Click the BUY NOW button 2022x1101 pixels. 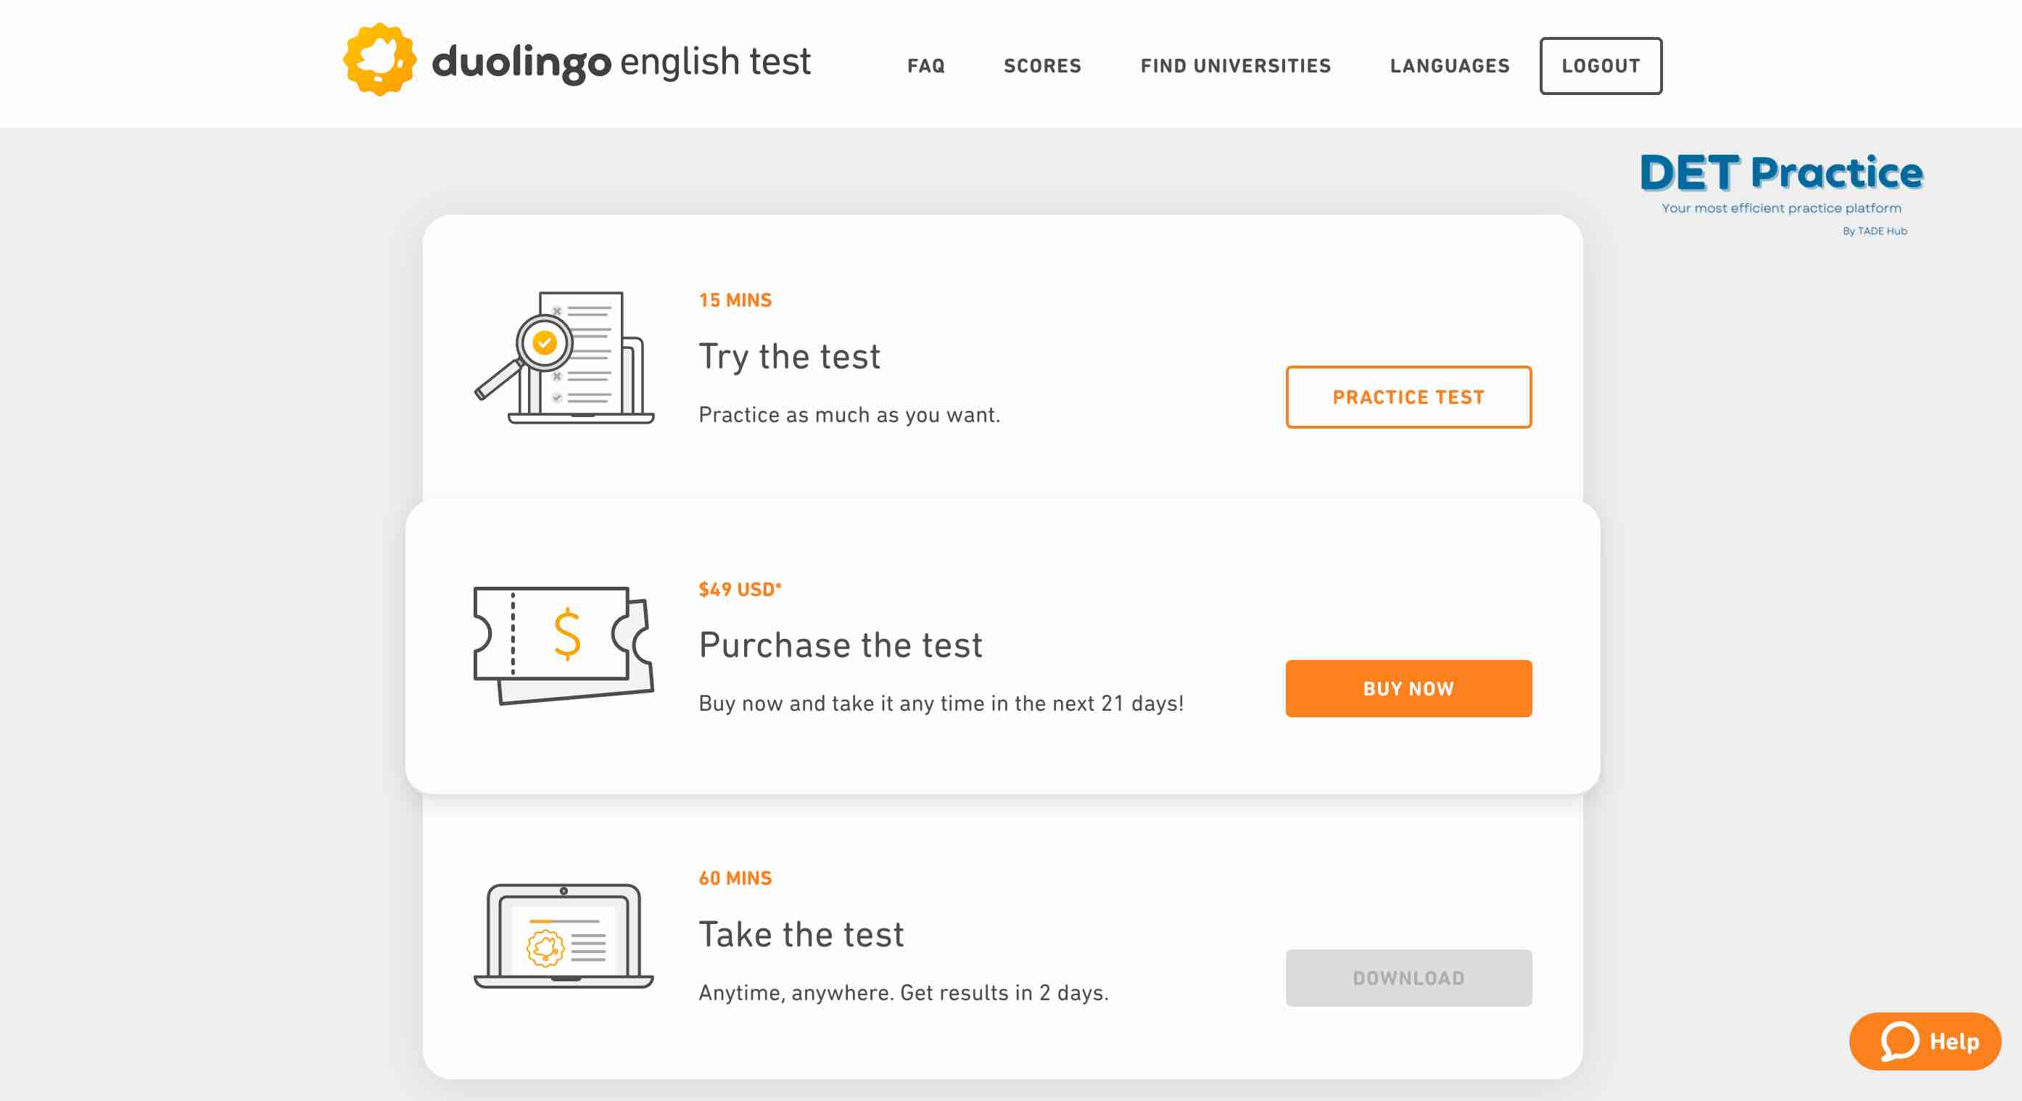pyautogui.click(x=1408, y=688)
